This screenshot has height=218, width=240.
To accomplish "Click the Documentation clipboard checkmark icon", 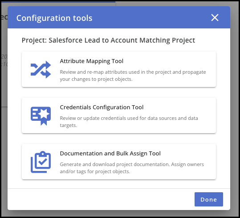I will (41, 162).
